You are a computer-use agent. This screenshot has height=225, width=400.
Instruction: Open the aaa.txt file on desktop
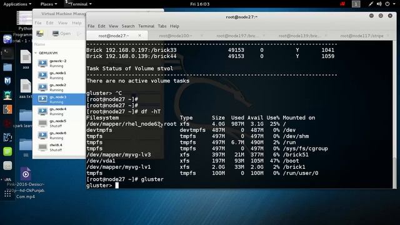click(x=26, y=89)
